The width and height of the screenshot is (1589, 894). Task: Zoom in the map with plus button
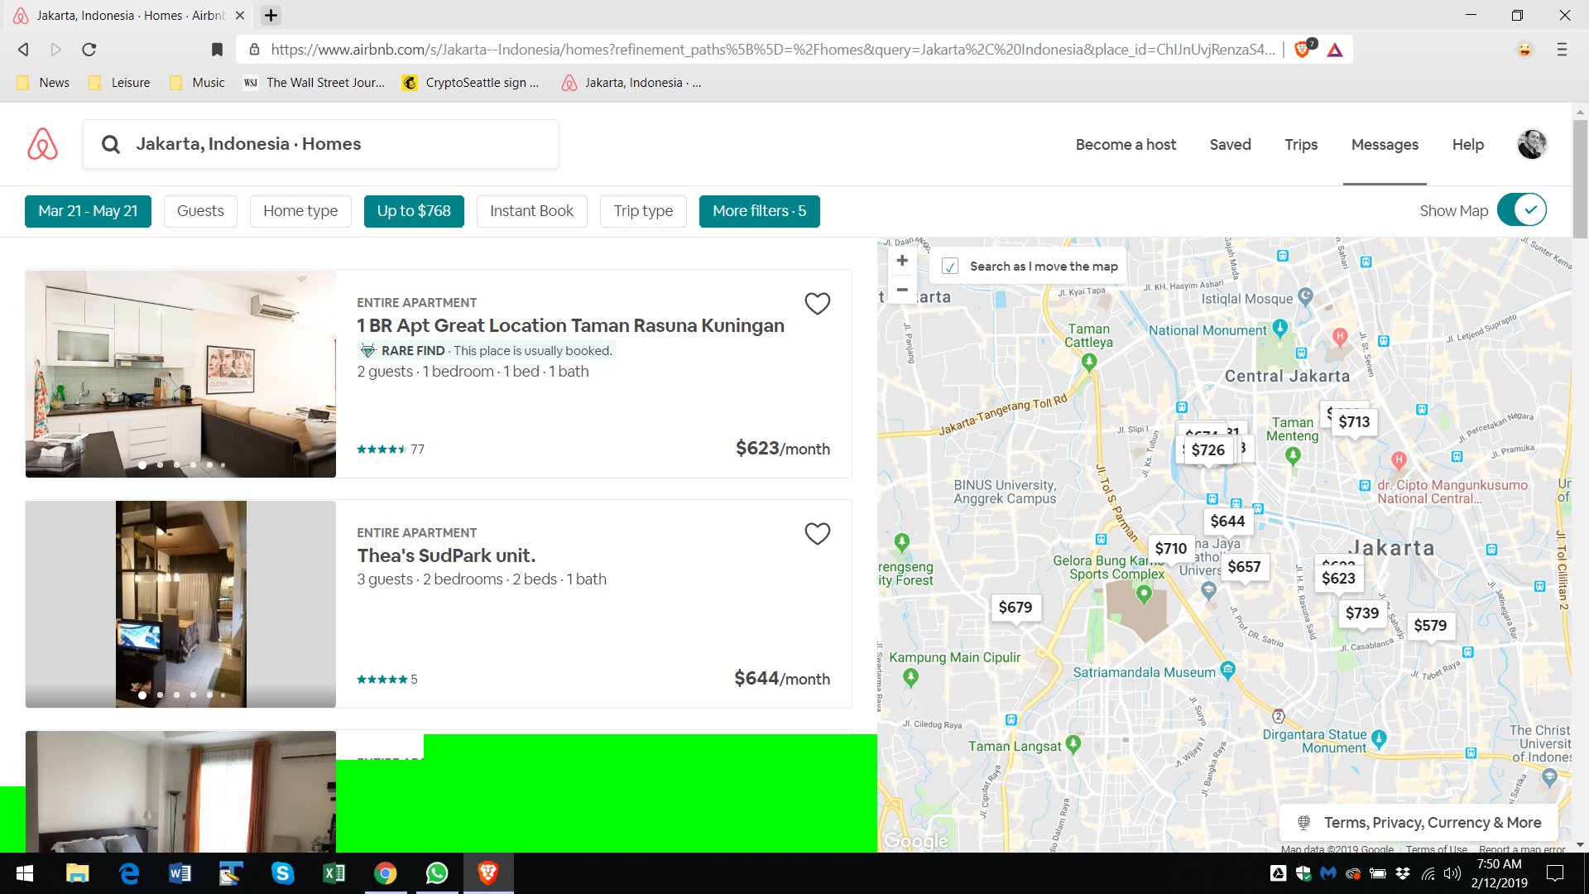click(x=902, y=261)
